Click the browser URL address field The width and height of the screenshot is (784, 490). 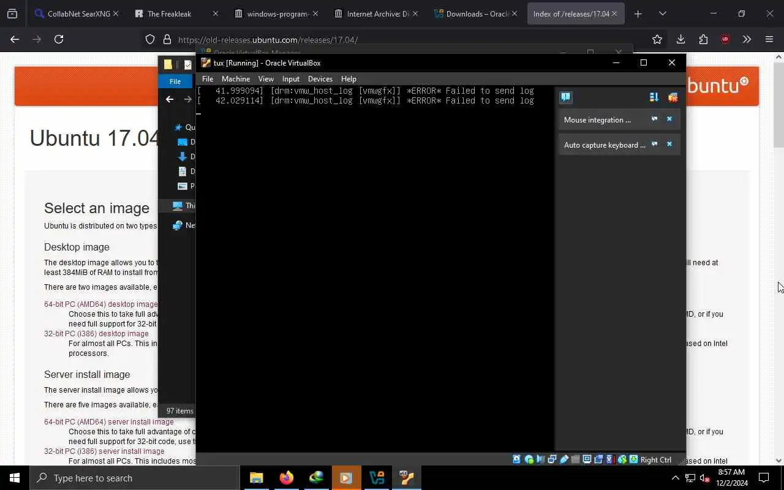[x=404, y=39]
